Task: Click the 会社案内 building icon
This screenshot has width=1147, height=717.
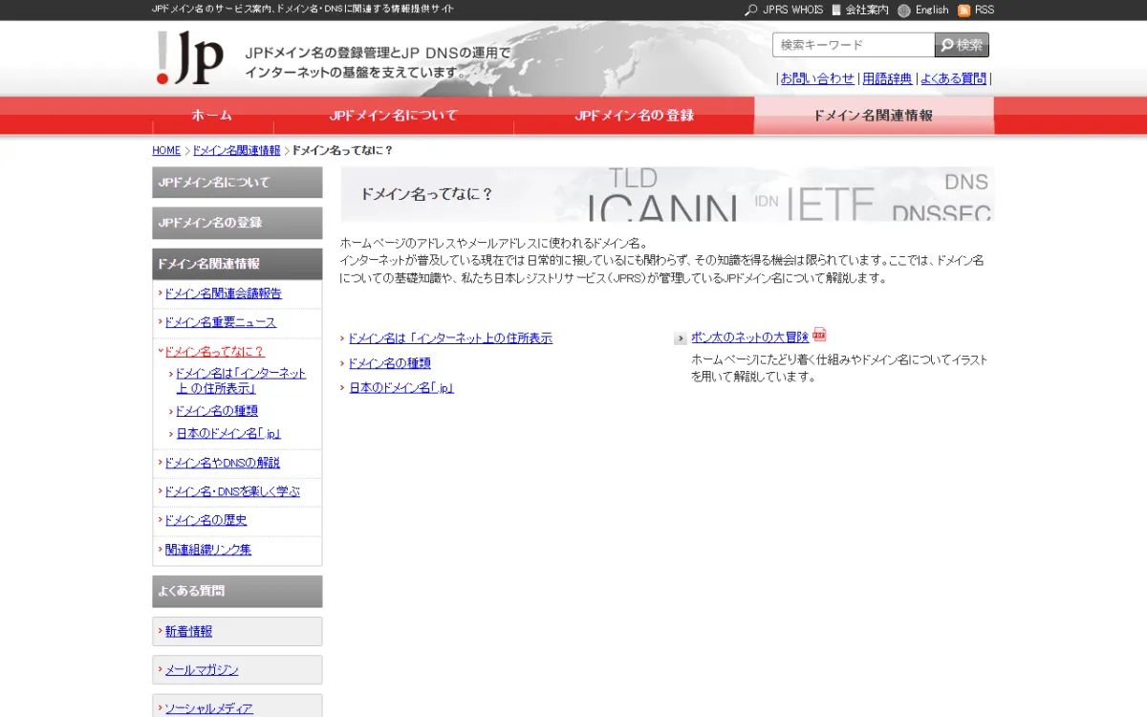Action: coord(836,10)
